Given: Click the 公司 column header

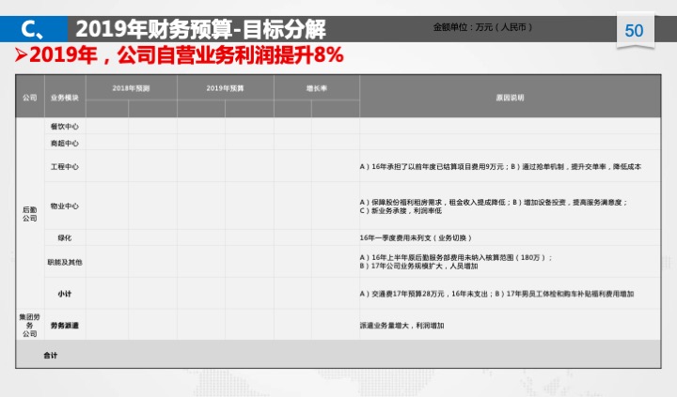Looking at the screenshot, I should click(30, 98).
